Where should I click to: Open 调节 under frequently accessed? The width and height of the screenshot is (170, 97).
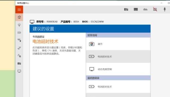[118, 44]
